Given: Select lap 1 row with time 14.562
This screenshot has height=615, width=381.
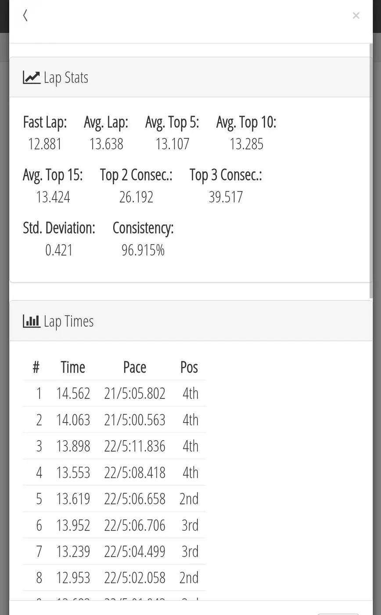Looking at the screenshot, I should point(114,393).
